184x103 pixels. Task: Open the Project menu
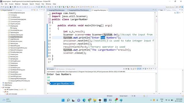point(38,4)
